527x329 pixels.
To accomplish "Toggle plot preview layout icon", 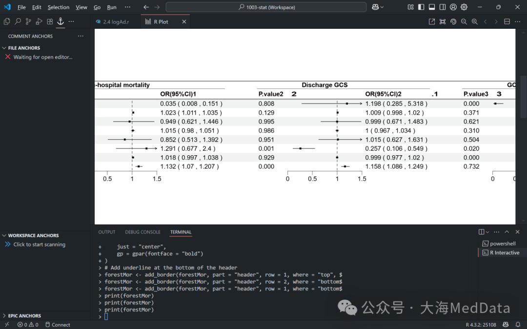I will 507,21.
